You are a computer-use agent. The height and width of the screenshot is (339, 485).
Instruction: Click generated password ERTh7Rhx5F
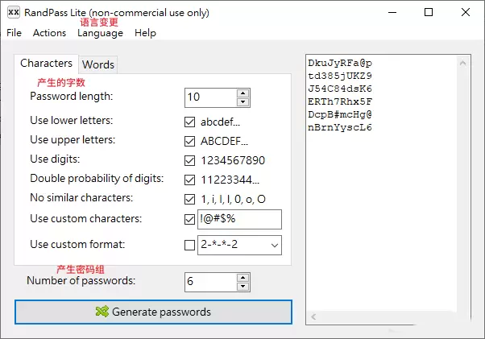point(340,101)
